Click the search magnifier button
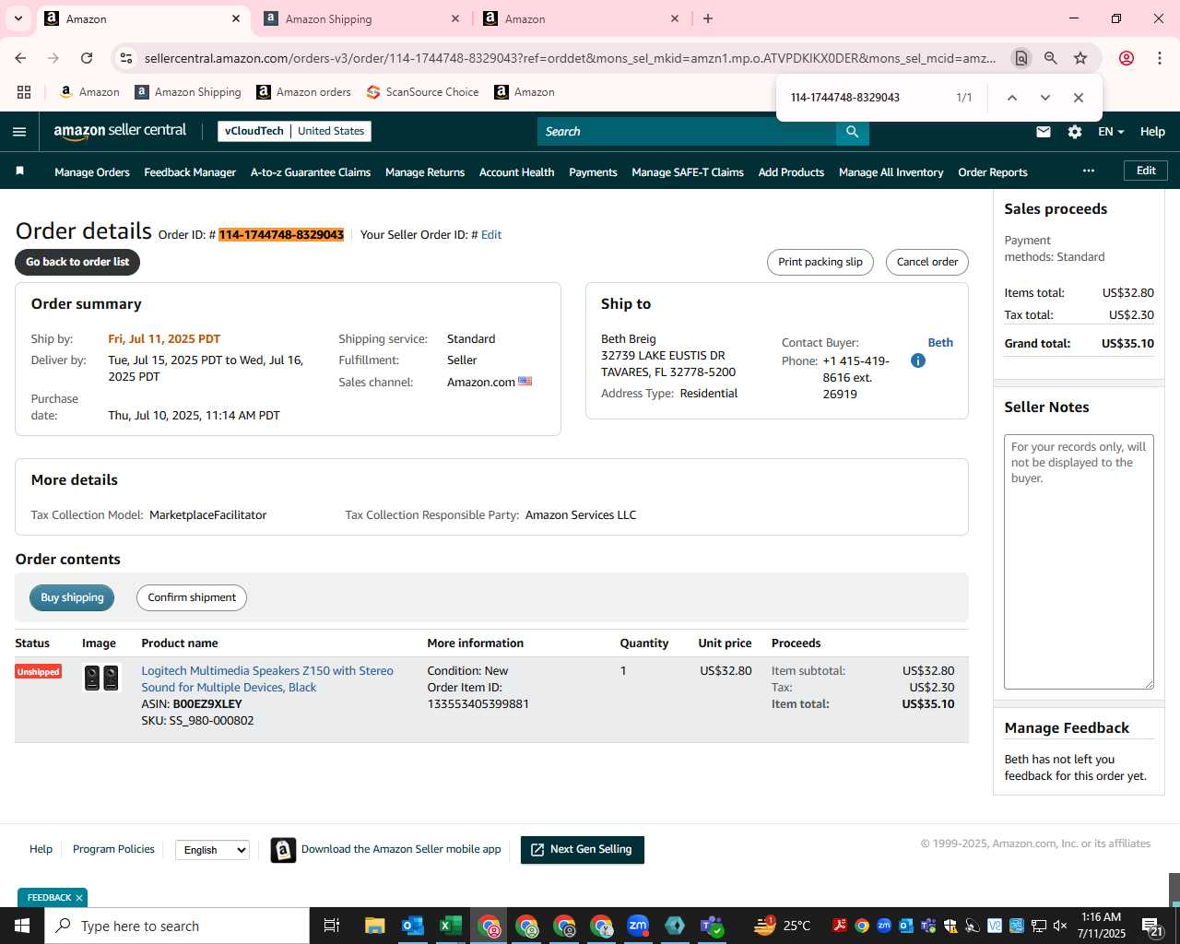Image resolution: width=1180 pixels, height=944 pixels. pos(853,132)
